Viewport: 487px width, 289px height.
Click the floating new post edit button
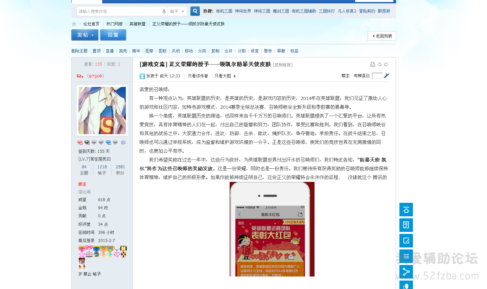[x=406, y=241]
